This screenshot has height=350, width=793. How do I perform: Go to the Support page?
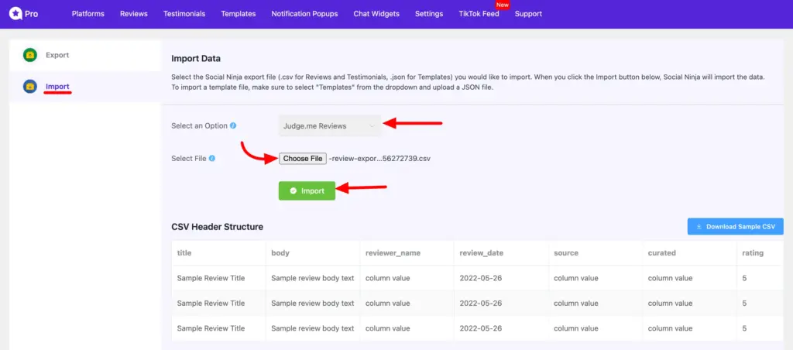pos(528,14)
